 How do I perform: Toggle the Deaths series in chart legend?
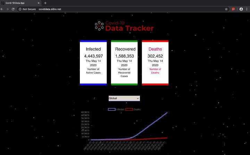click(x=133, y=110)
